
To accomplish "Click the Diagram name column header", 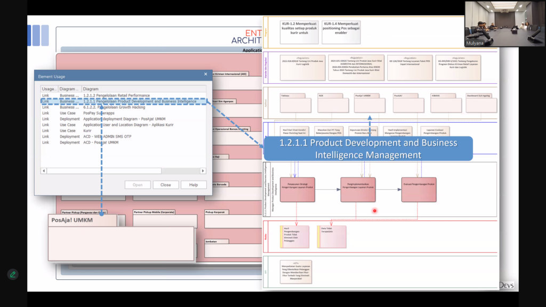I will click(143, 89).
